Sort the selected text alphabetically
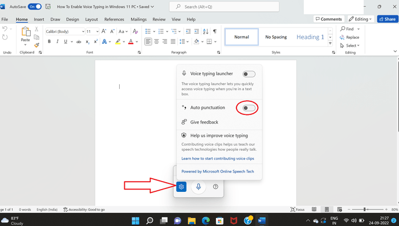 [206, 31]
